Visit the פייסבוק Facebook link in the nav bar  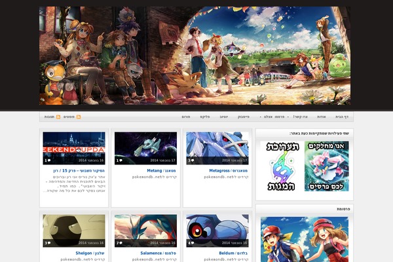[244, 117]
